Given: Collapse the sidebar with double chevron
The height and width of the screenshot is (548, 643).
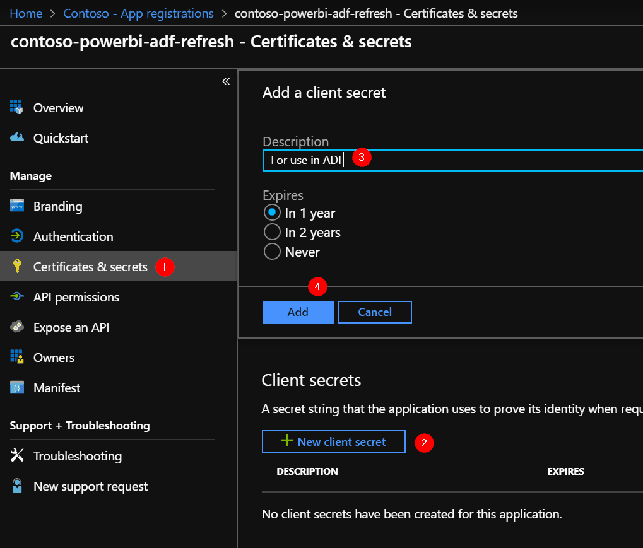Looking at the screenshot, I should [226, 81].
